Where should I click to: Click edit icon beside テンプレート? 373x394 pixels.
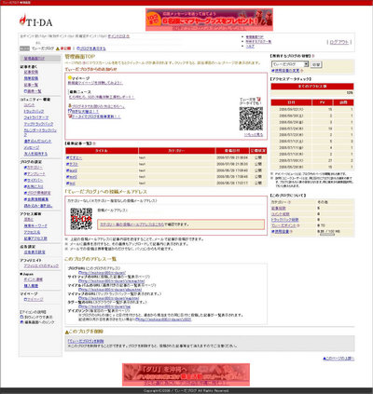25,174
